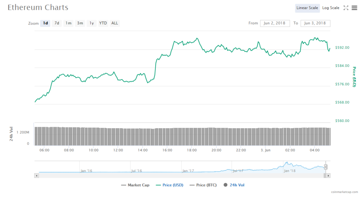Click the navigator left scroll arrow

tap(36, 175)
